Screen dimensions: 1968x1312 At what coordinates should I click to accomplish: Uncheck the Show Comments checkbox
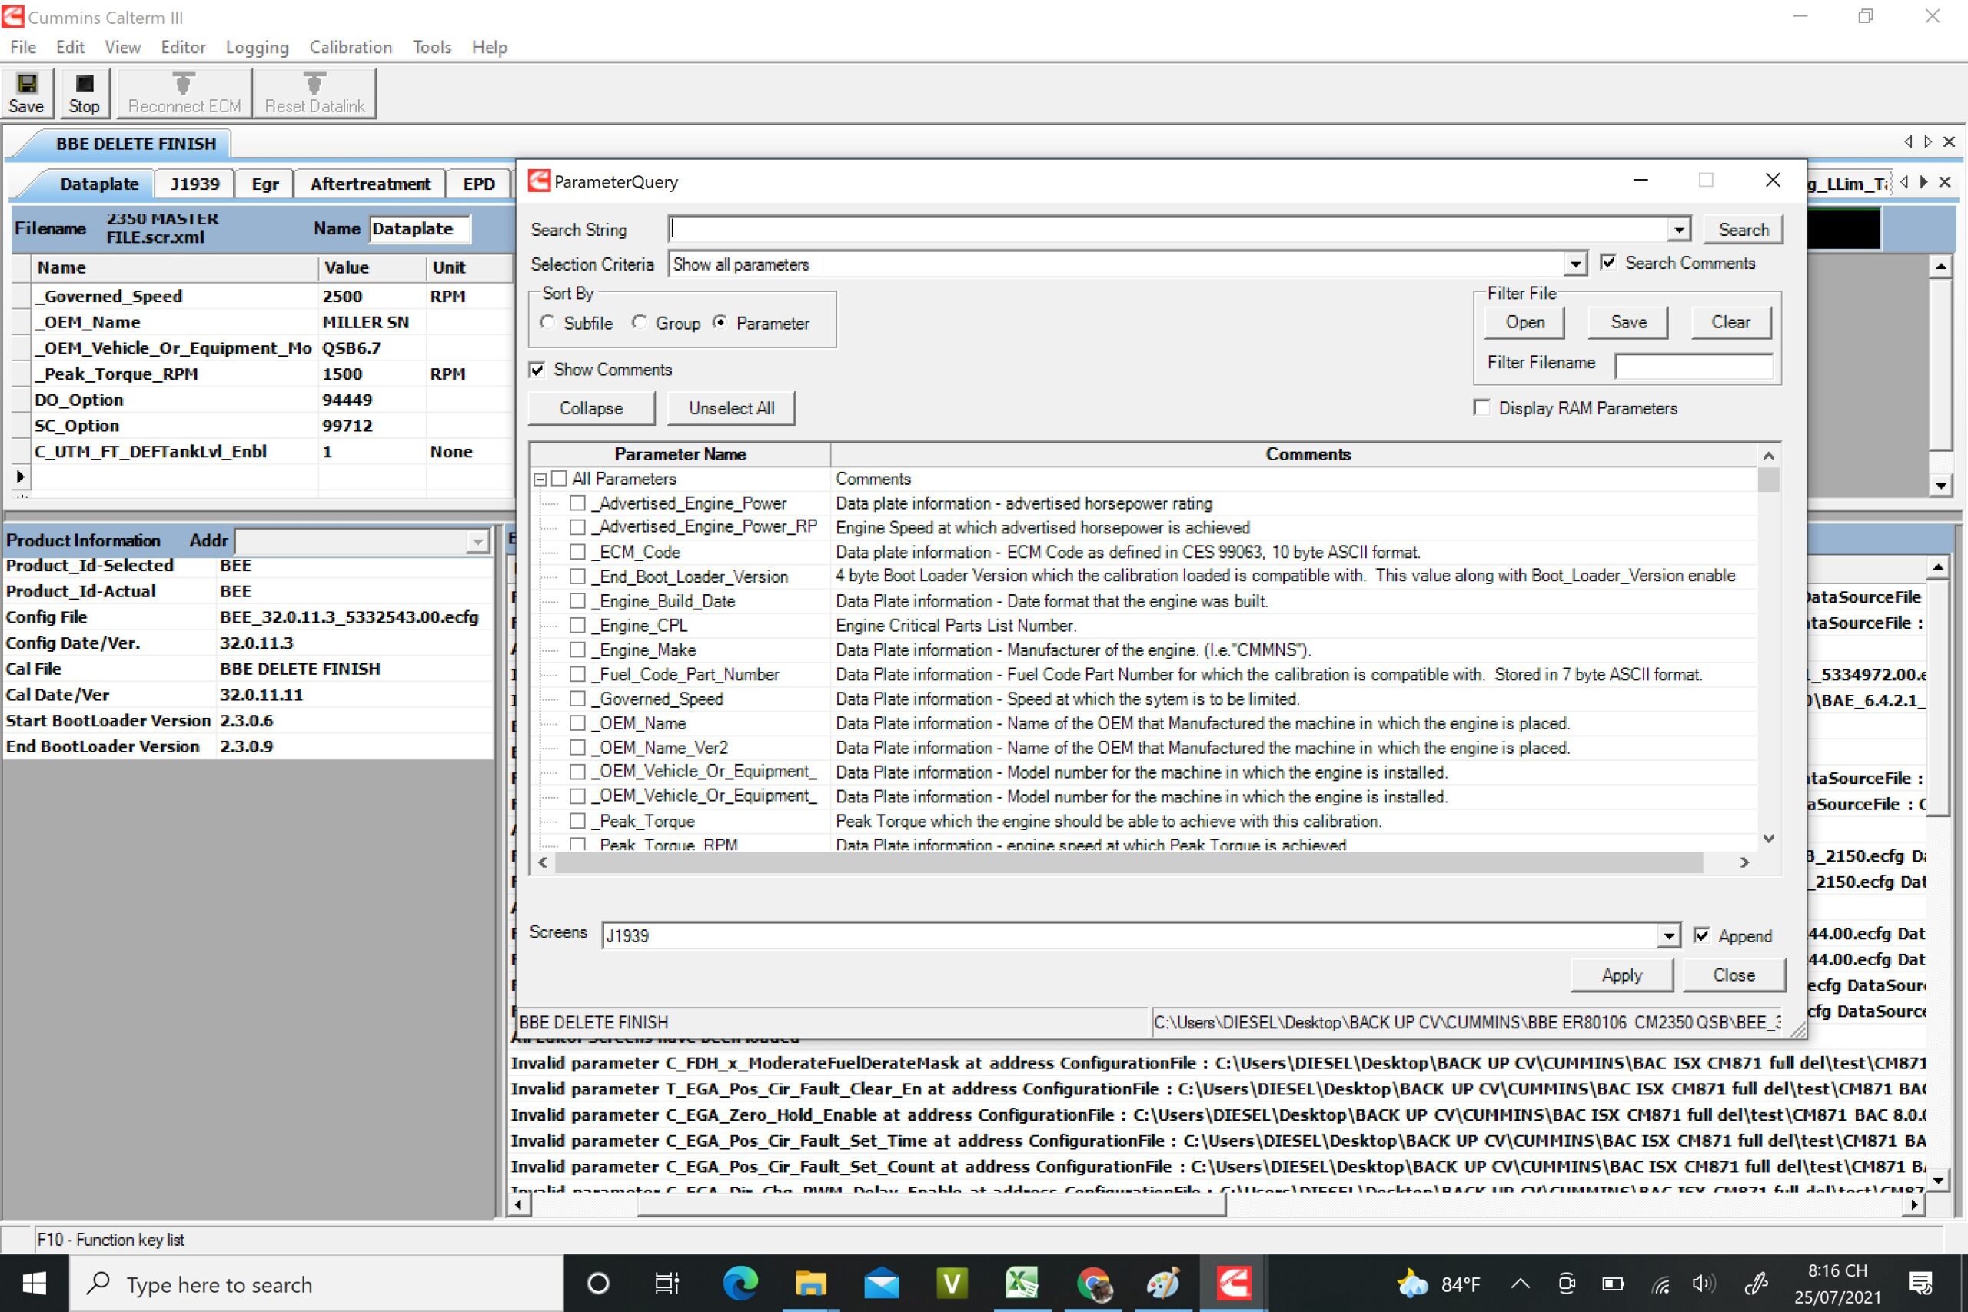click(538, 370)
